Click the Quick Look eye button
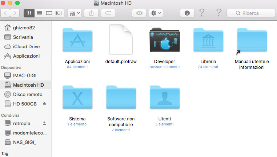277x157 pixels. 139,13
